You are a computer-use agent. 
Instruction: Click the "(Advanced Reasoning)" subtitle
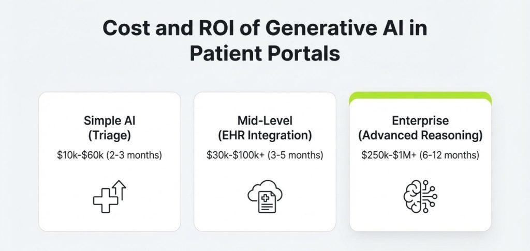tap(420, 136)
